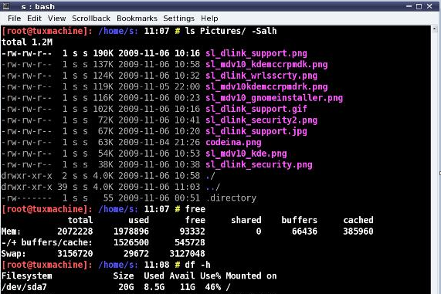Click the buffers value 66436
This screenshot has width=441, height=294.
point(304,231)
